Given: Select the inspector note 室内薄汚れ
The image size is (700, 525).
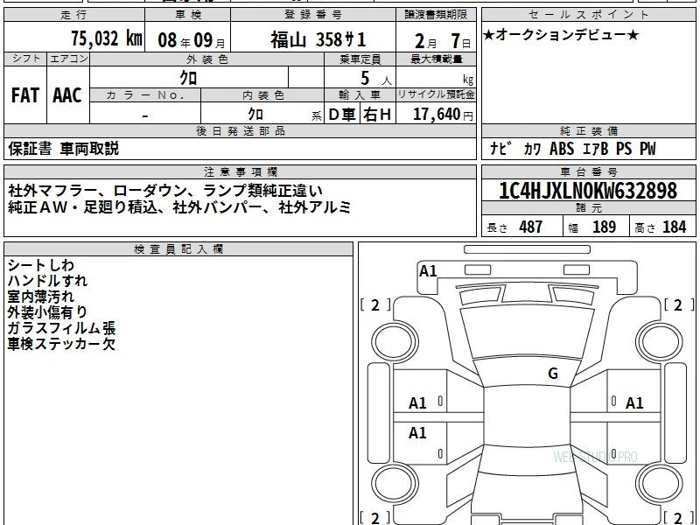Looking at the screenshot, I should click(x=40, y=297).
